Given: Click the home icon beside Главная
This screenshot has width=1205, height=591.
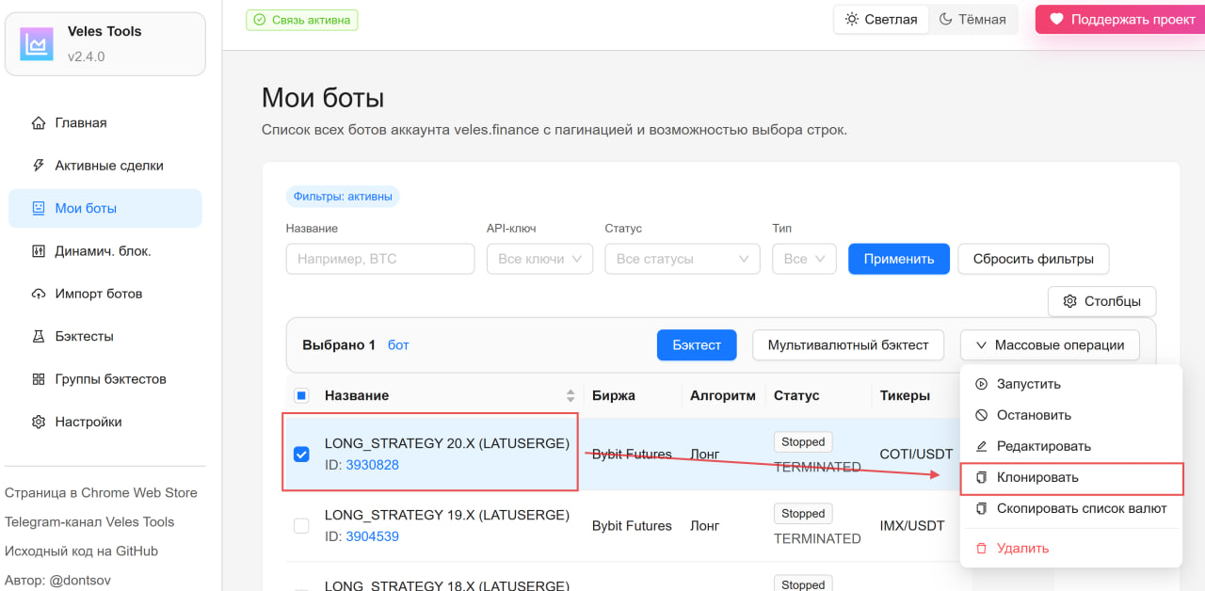Looking at the screenshot, I should [x=39, y=123].
